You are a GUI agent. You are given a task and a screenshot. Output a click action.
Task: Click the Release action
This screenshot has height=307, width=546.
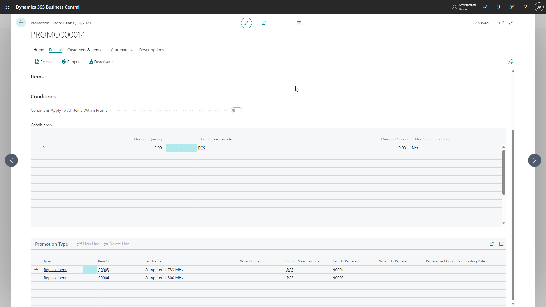[44, 62]
